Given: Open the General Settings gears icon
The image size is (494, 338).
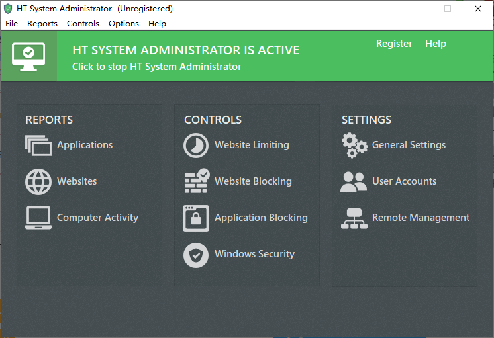Looking at the screenshot, I should point(354,146).
